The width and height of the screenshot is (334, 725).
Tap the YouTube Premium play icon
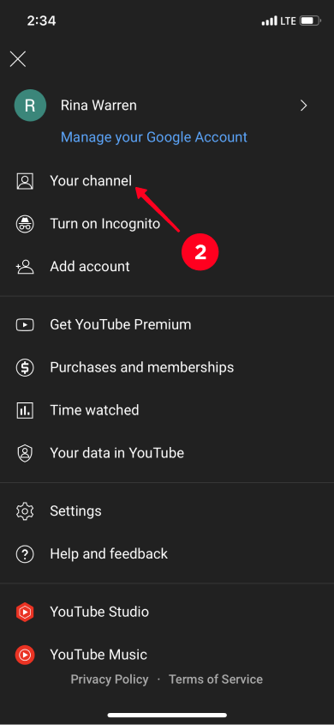click(25, 324)
